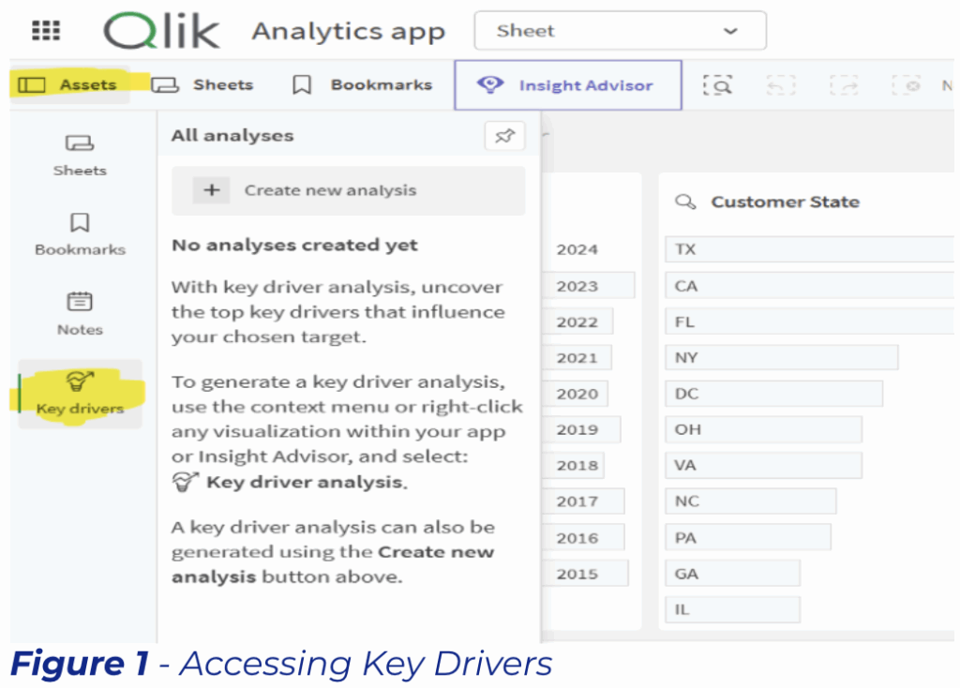Open the app launcher grid menu

(46, 31)
